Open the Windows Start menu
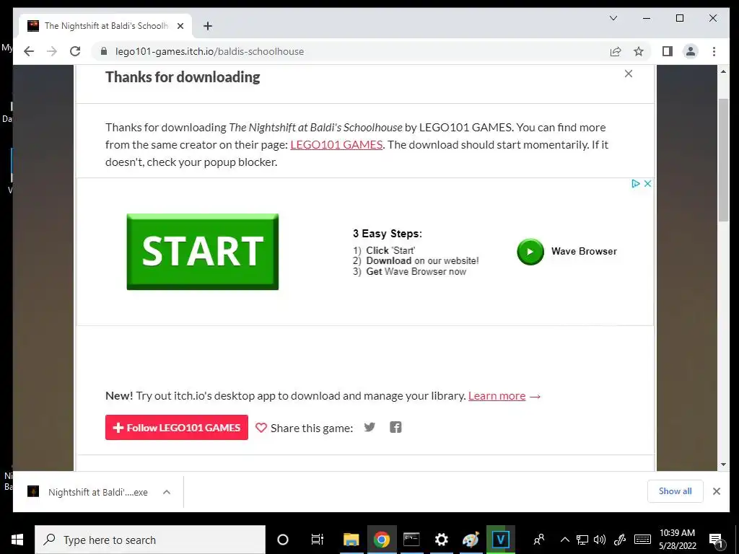 [x=17, y=540]
